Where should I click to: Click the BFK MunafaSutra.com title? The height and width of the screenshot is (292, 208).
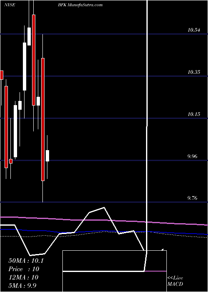coord(80,5)
